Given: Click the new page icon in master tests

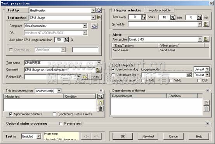Looking at the screenshot, I should point(101,103).
